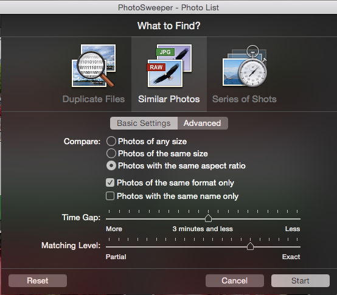The width and height of the screenshot is (337, 295).
Task: Cancel the What to Find dialog
Action: click(234, 280)
